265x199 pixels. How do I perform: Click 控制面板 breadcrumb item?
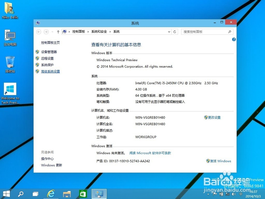[79, 32]
